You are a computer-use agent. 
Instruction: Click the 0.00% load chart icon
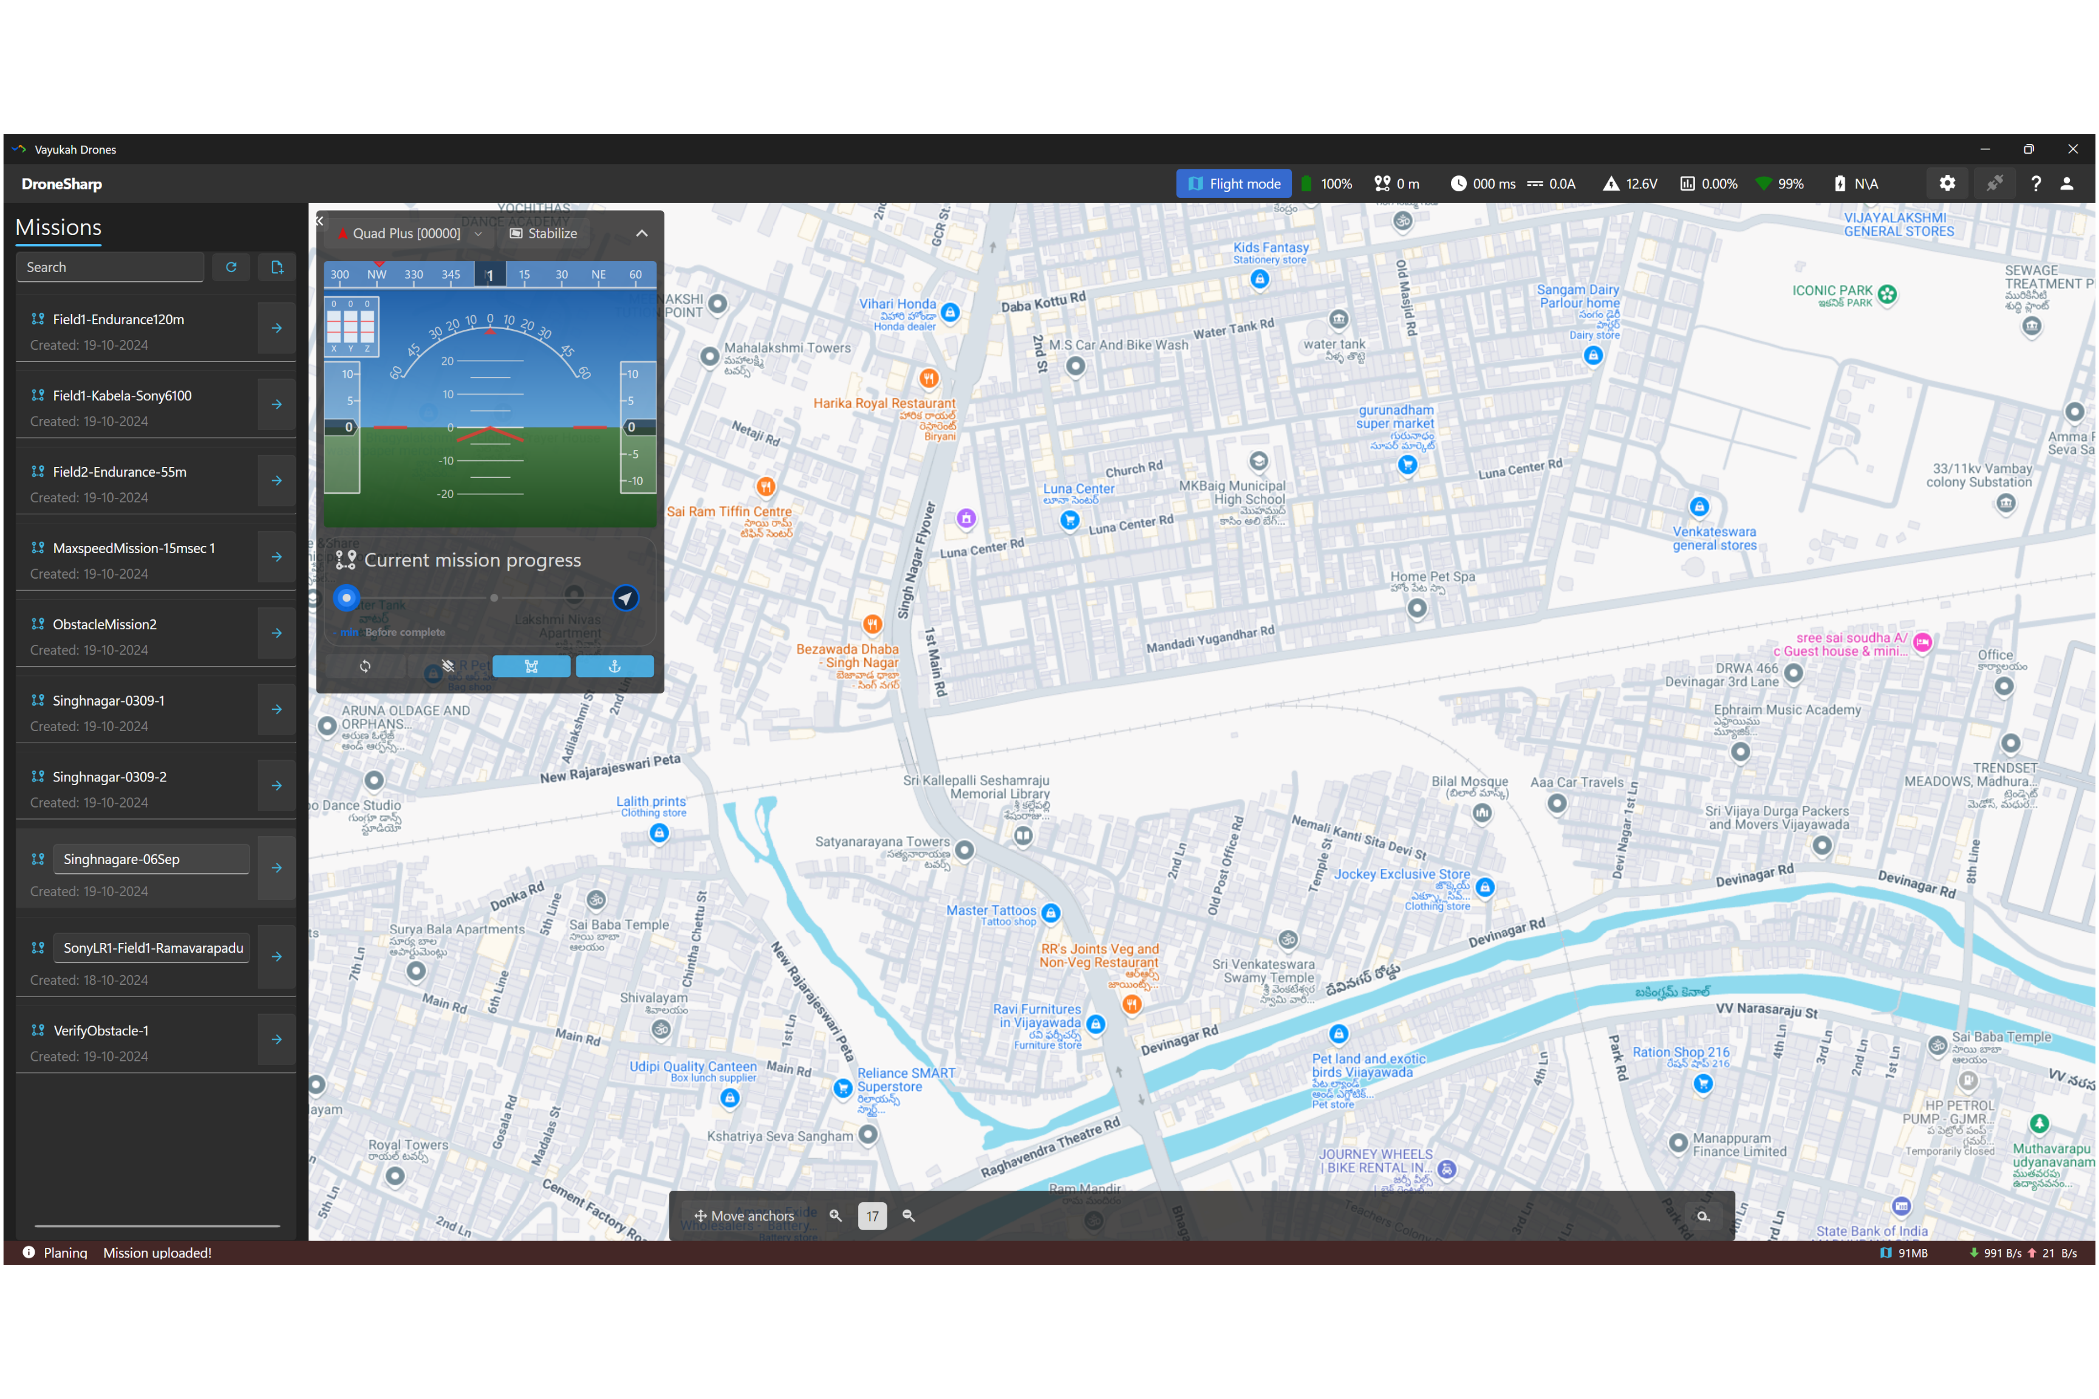pos(1688,184)
